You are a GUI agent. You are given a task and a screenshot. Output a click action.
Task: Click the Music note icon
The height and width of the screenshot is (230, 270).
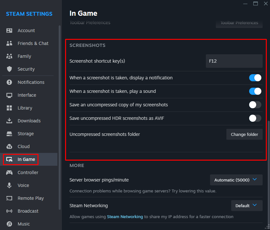tap(9, 224)
